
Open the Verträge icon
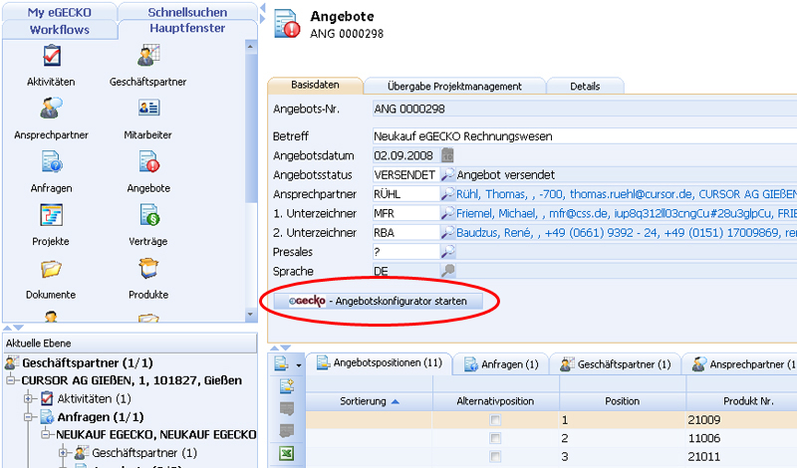coord(149,215)
